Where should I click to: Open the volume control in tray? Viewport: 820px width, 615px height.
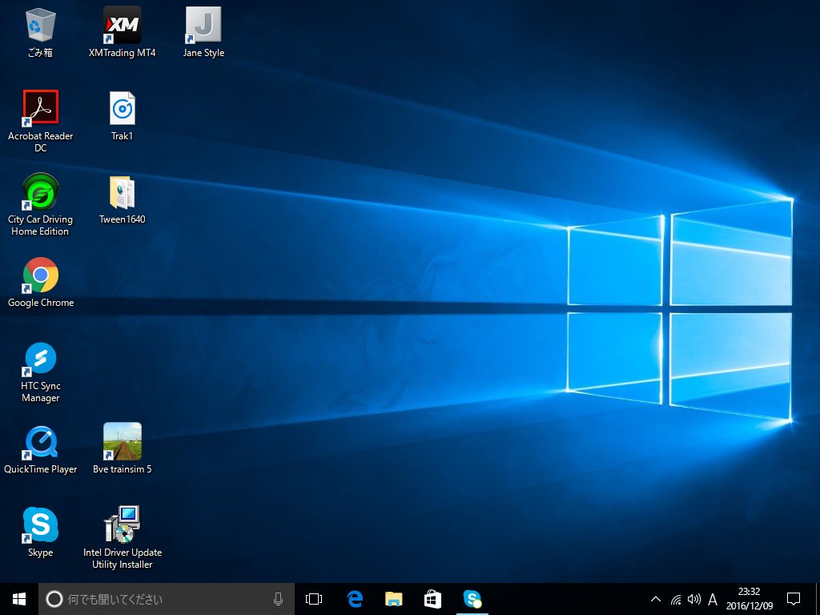693,599
